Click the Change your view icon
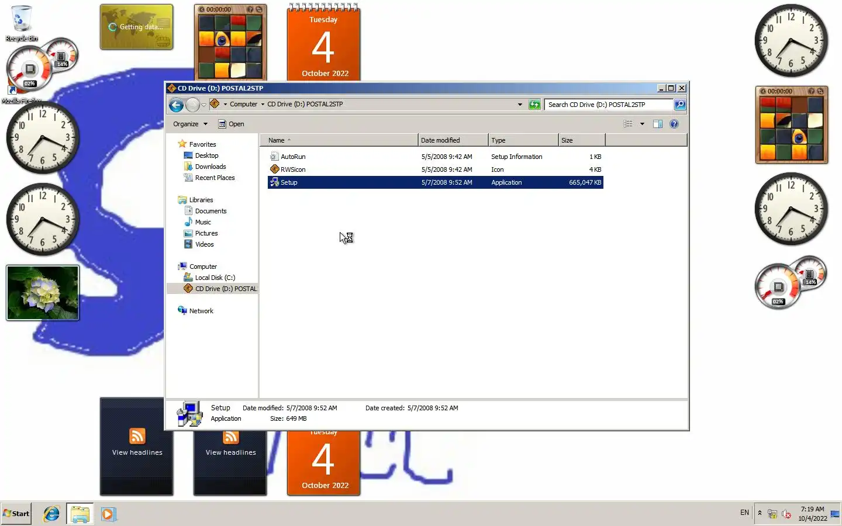The height and width of the screenshot is (526, 842). coord(628,124)
